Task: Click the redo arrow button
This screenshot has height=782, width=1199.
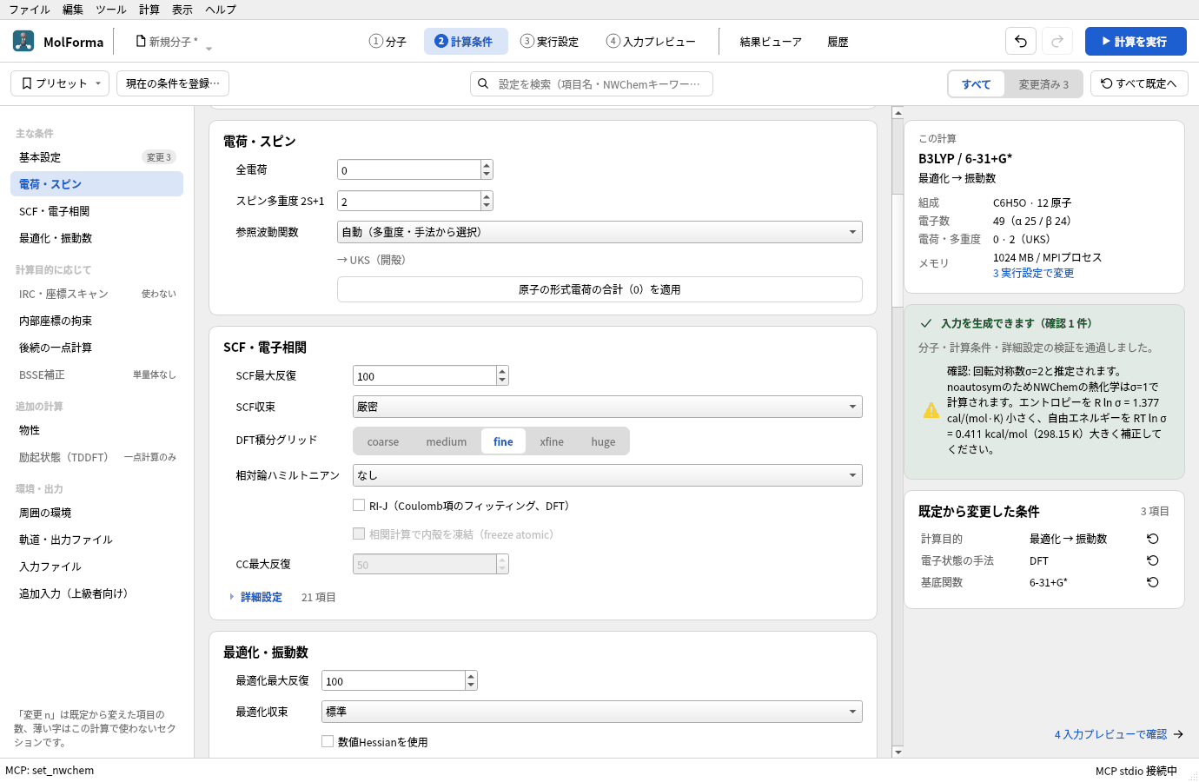Action: click(1057, 41)
